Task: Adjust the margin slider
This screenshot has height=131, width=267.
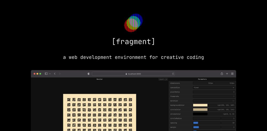Action: point(207,127)
